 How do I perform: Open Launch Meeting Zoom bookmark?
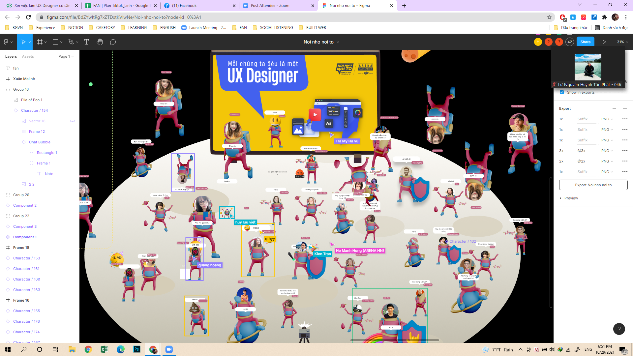click(x=204, y=28)
